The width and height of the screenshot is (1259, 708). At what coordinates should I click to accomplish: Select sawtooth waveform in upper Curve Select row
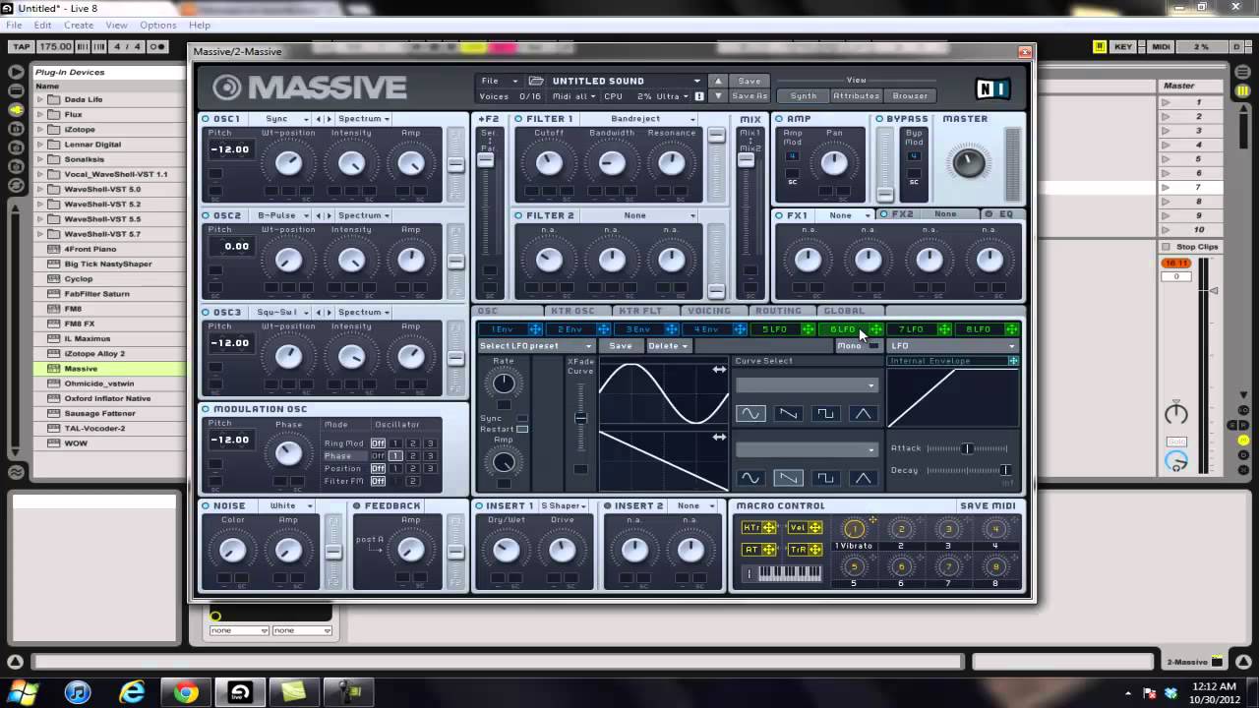[788, 413]
